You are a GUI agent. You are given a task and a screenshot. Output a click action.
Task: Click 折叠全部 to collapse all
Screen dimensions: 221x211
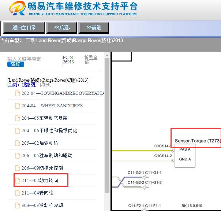[x=91, y=60]
